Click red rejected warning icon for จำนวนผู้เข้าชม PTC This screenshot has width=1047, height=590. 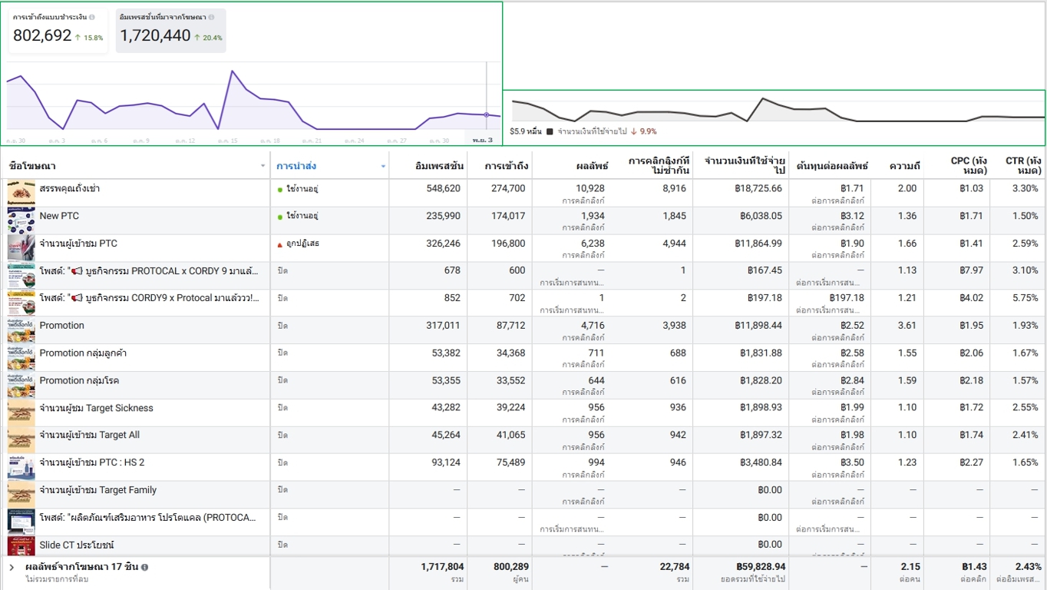[x=280, y=244]
